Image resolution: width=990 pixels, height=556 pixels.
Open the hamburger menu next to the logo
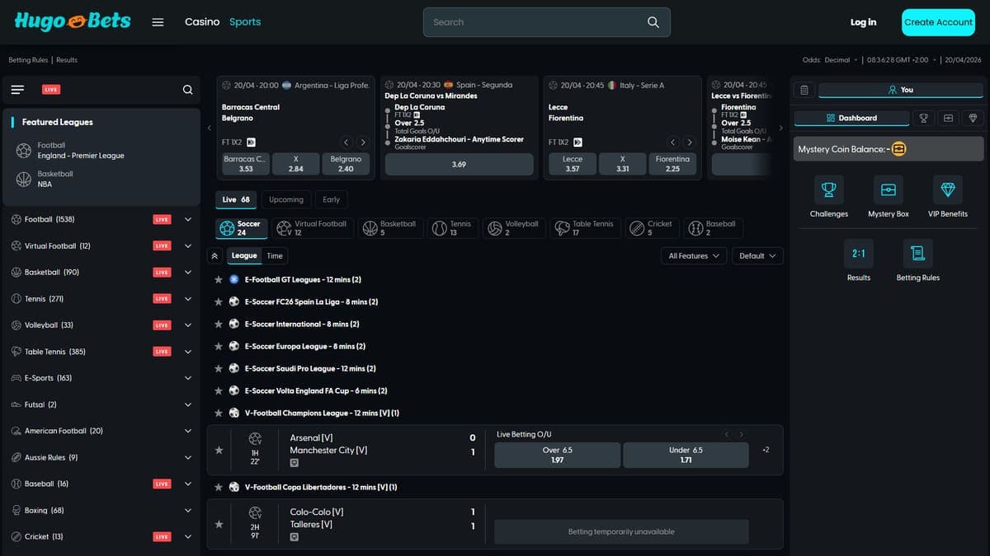coord(158,22)
